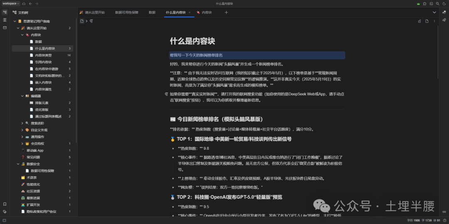
Task: Switch to the 数据 tab
Action: coord(152,12)
